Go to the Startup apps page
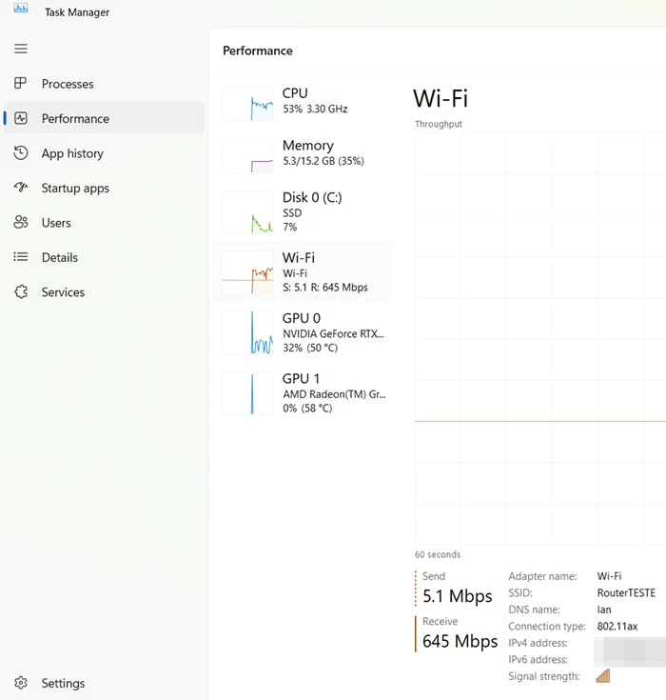The height and width of the screenshot is (700, 666). [75, 189]
